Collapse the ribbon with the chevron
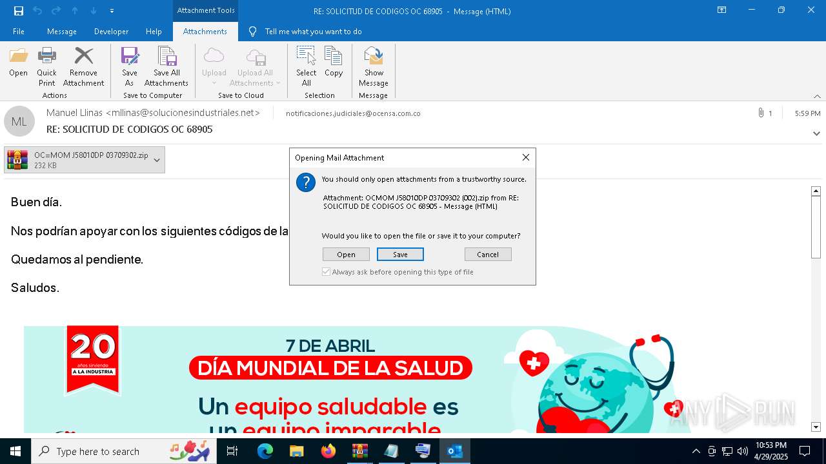Image resolution: width=826 pixels, height=464 pixels. click(x=817, y=96)
